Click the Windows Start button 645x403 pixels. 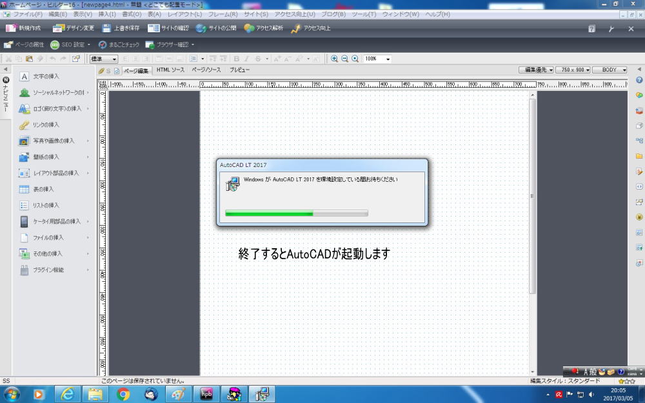[x=11, y=395]
